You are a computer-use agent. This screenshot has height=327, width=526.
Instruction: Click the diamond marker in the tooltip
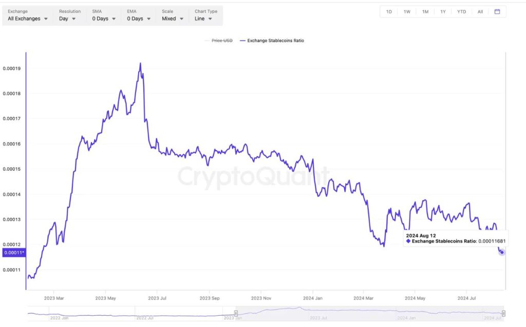[407, 241]
